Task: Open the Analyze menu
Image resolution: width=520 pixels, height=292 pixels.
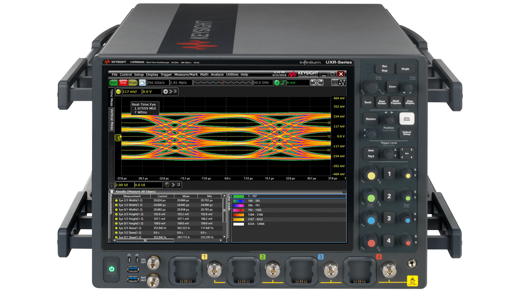Action: pyautogui.click(x=217, y=75)
